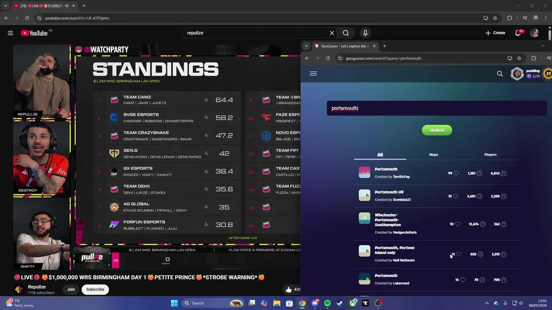
Task: Subscribe to the Repullze channel
Action: tap(95, 289)
